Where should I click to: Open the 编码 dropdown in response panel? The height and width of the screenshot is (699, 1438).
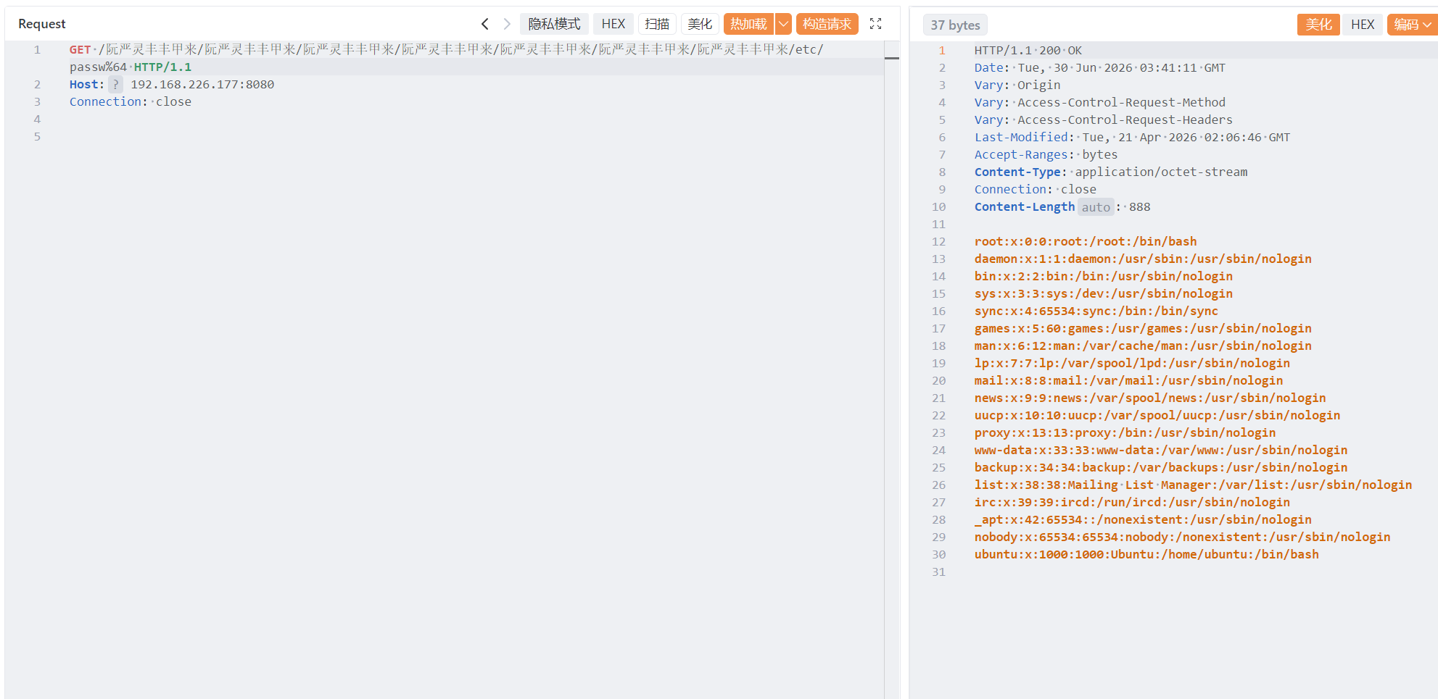coord(1411,25)
